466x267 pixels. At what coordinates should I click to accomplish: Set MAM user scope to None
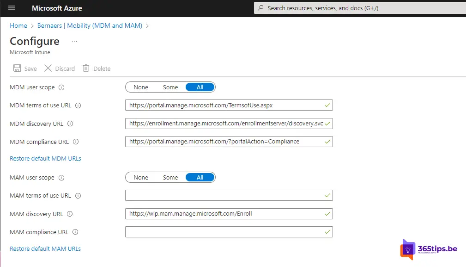(141, 177)
